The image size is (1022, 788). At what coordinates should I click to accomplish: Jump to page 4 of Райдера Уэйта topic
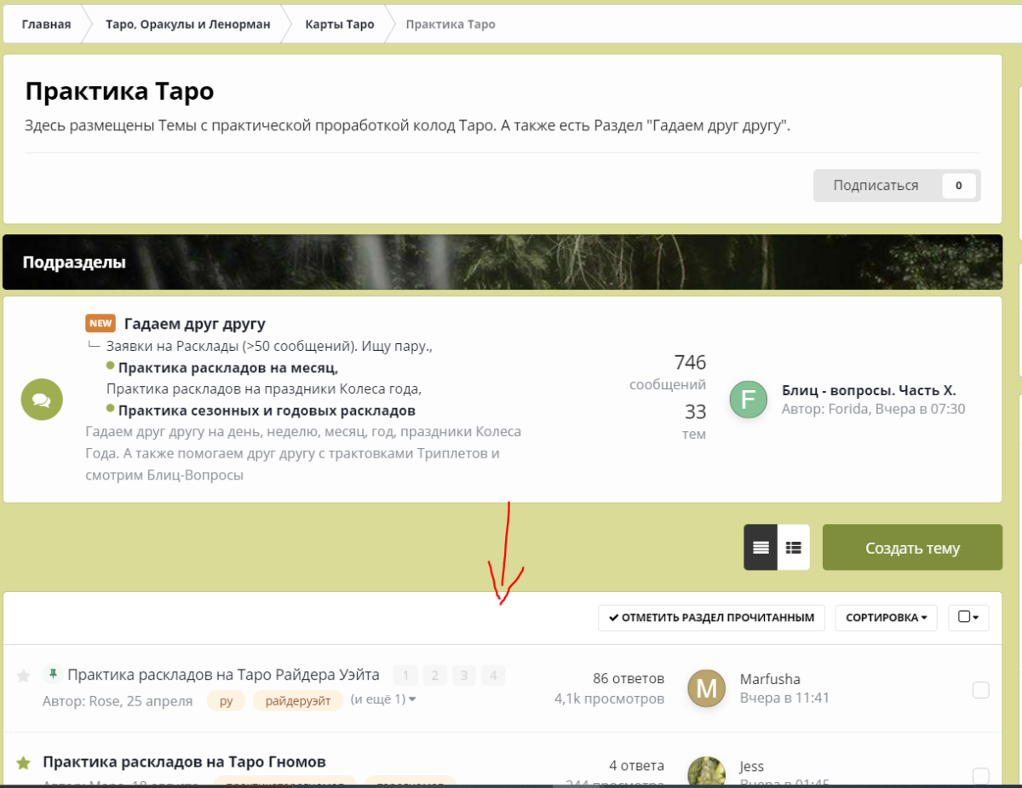[x=492, y=676]
